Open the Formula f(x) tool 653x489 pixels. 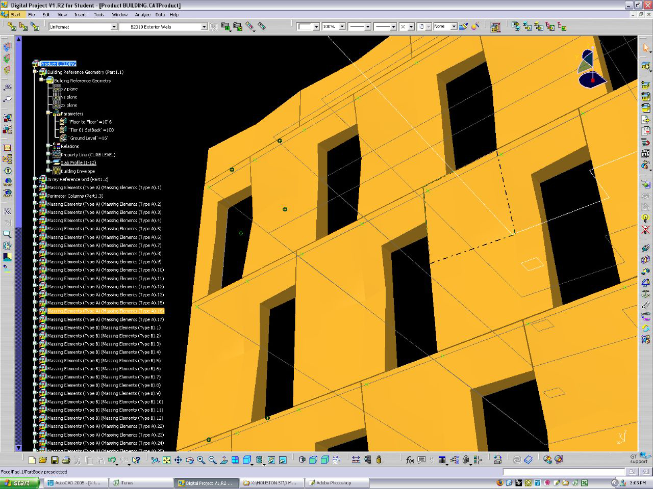[410, 460]
